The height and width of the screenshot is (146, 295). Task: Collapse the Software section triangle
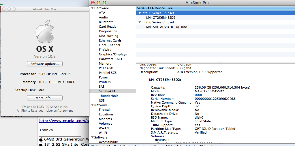coord(92,137)
